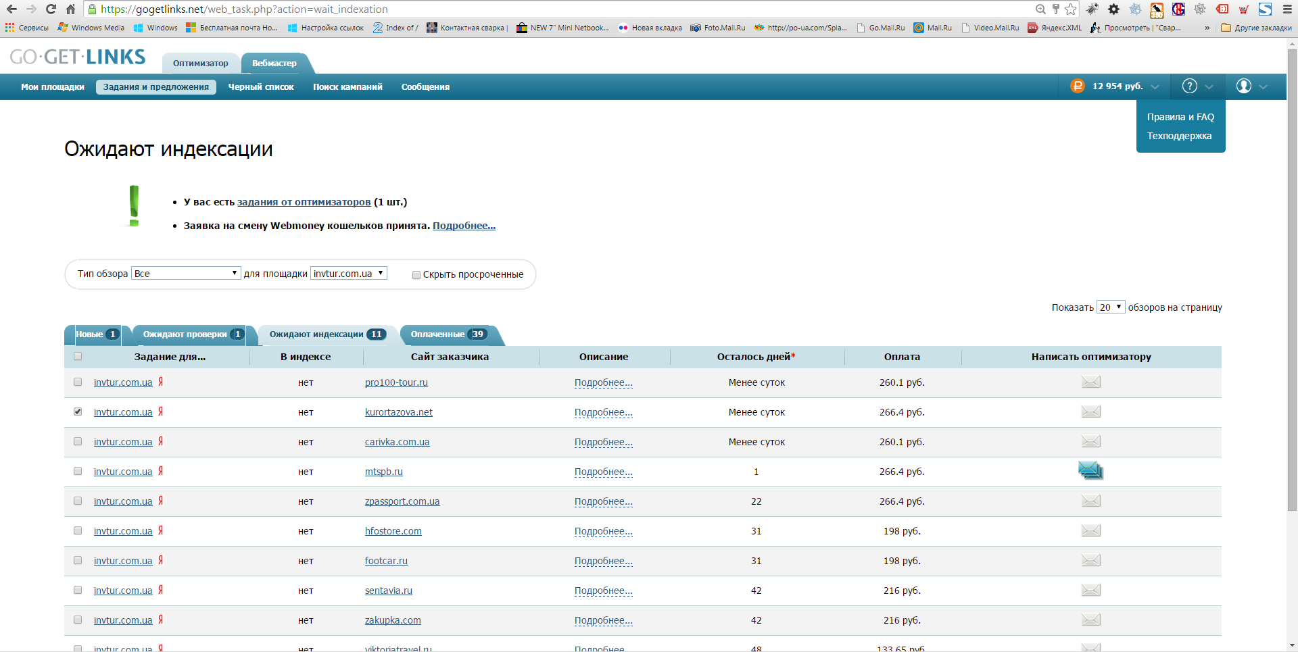Open the Новые tab
This screenshot has height=652, width=1298.
(x=97, y=334)
